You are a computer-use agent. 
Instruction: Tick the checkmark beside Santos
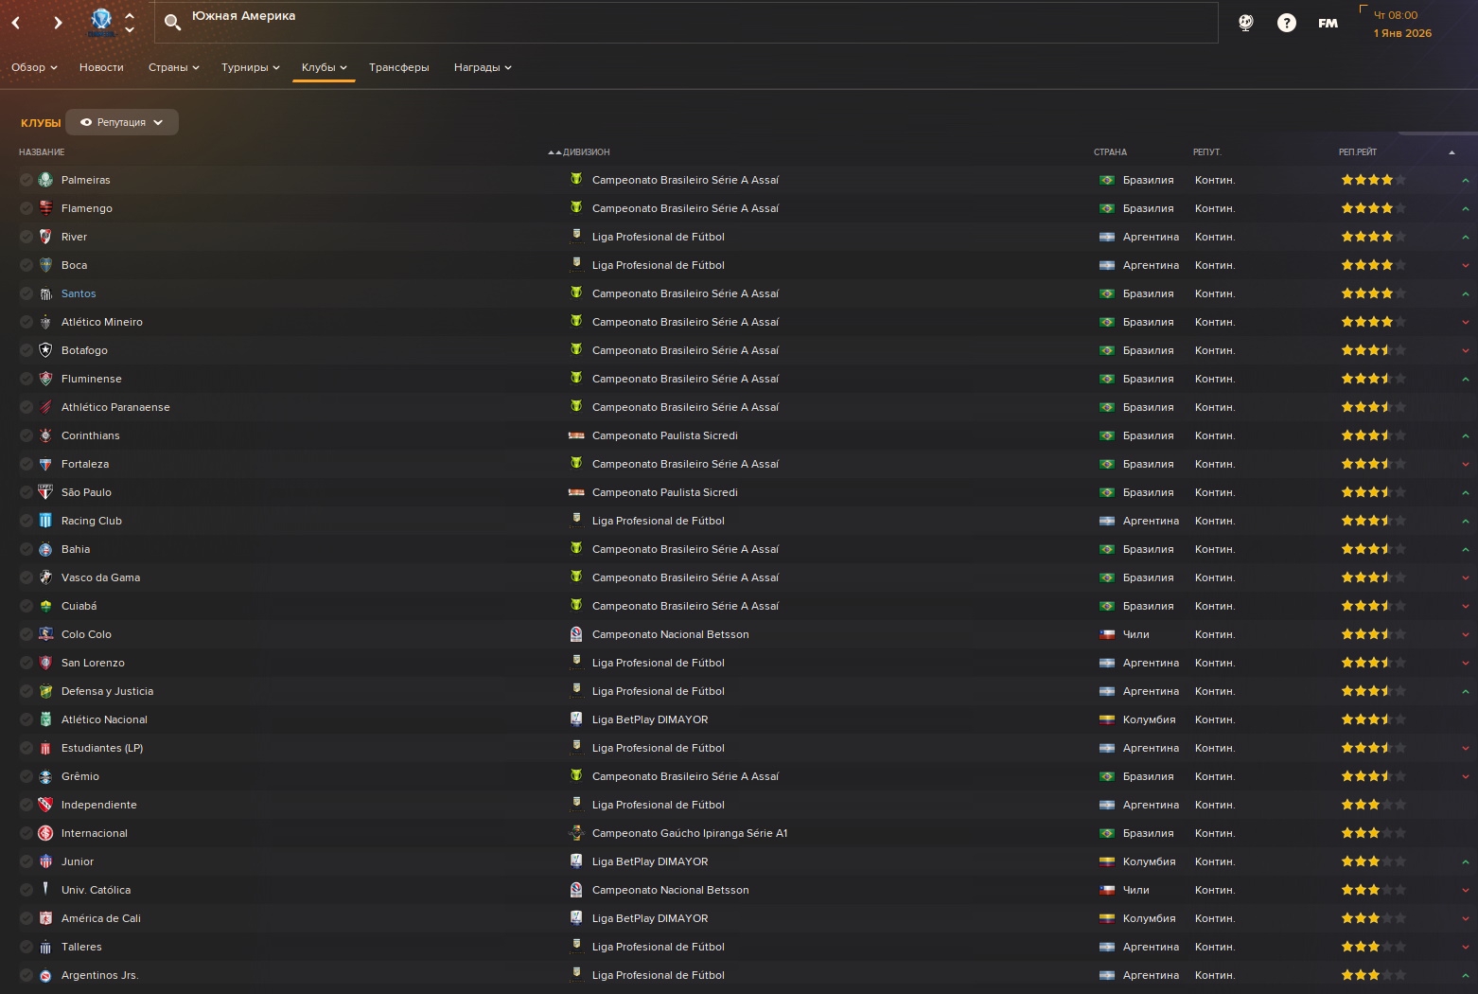click(26, 293)
